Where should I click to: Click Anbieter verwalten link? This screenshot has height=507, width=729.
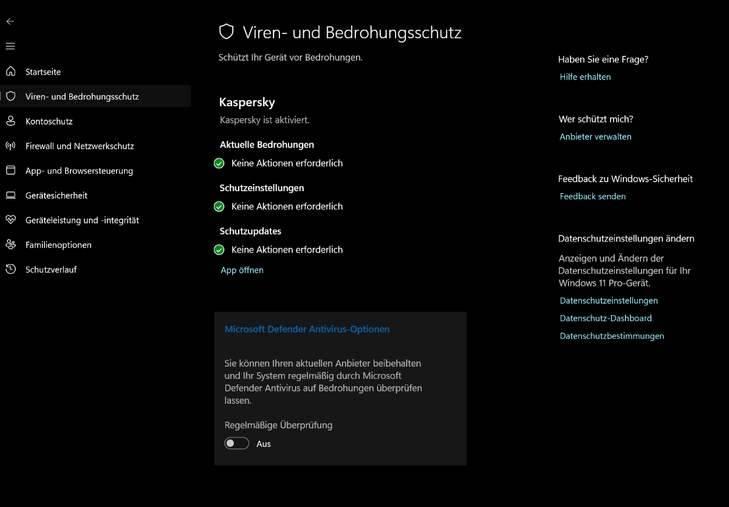tap(595, 137)
